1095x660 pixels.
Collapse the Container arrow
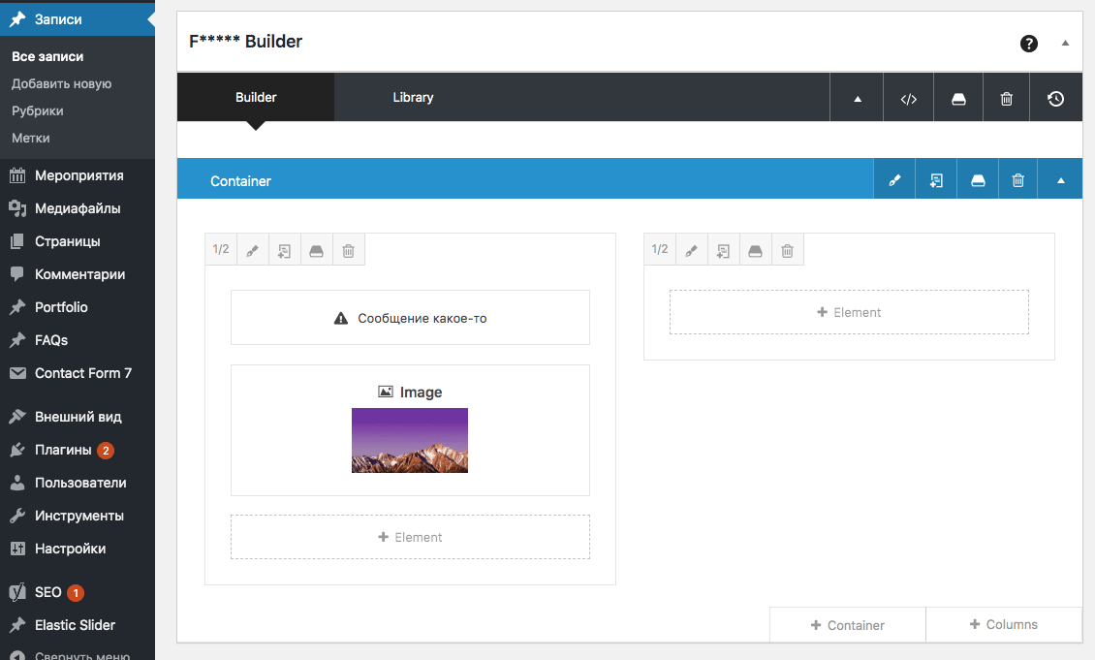coord(1060,180)
